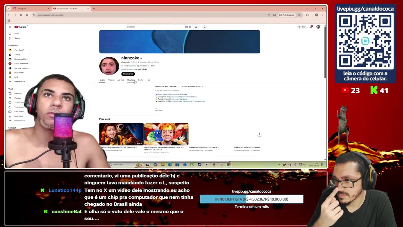Screen dimensions: 403x227
Task: Open the Canal secundário YouTube link
Action: click(189, 101)
